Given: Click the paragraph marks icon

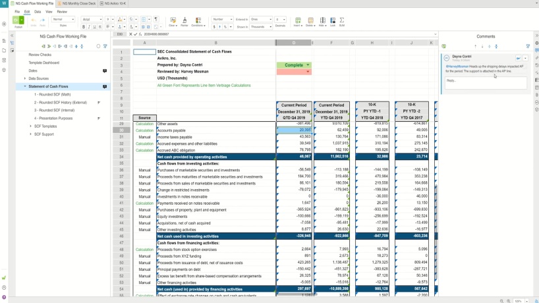Looking at the screenshot, I should pos(156,19).
